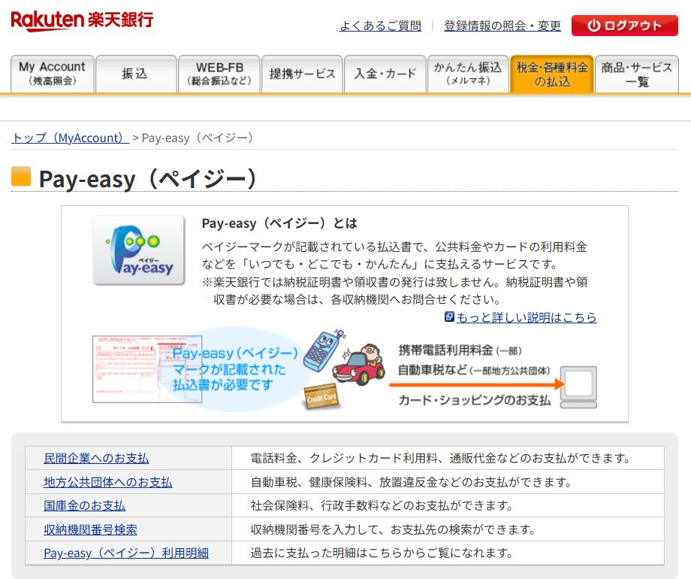Select the 提携サービス tab
691x579 pixels.
[x=302, y=74]
